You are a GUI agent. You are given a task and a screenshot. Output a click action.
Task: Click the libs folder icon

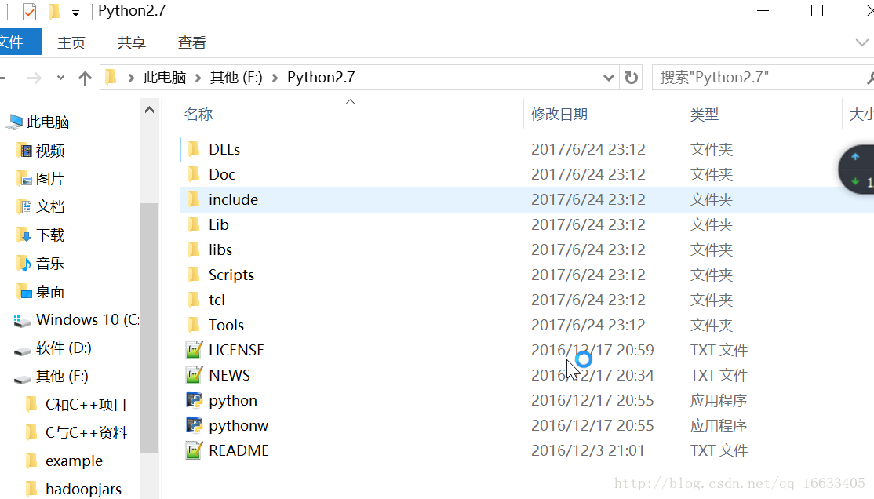[194, 249]
